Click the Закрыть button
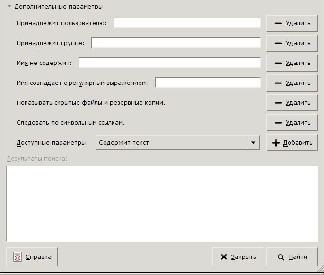The height and width of the screenshot is (275, 324). (237, 257)
